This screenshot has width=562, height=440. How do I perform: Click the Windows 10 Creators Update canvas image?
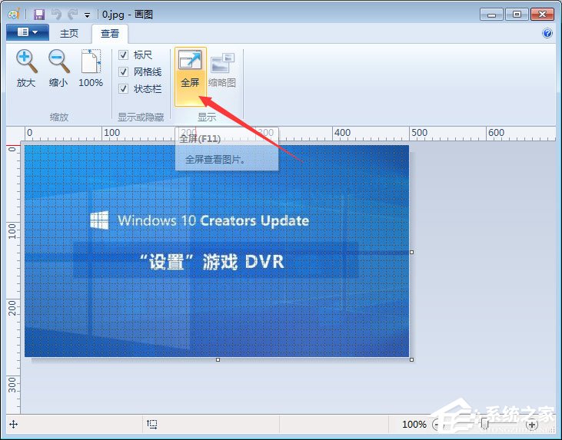(217, 251)
